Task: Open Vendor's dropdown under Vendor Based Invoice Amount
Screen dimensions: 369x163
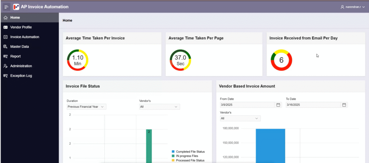Action: tap(240, 118)
